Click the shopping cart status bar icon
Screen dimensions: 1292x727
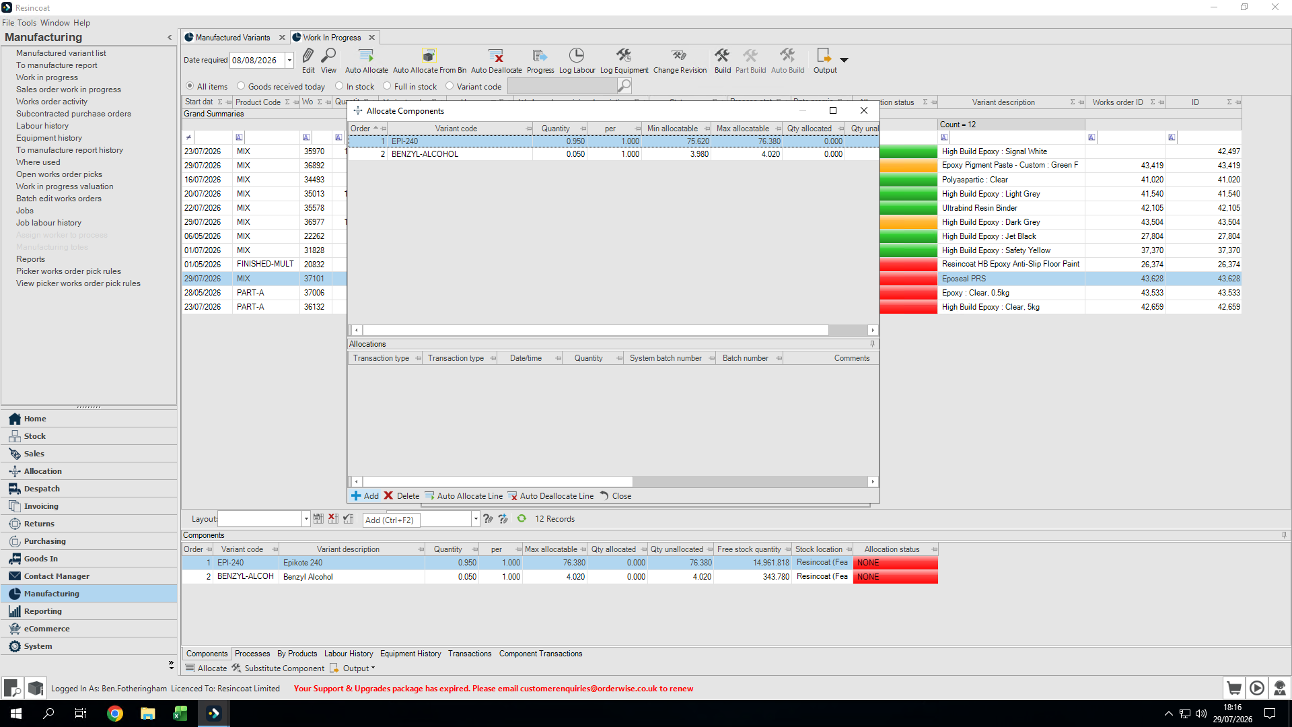coord(1234,688)
